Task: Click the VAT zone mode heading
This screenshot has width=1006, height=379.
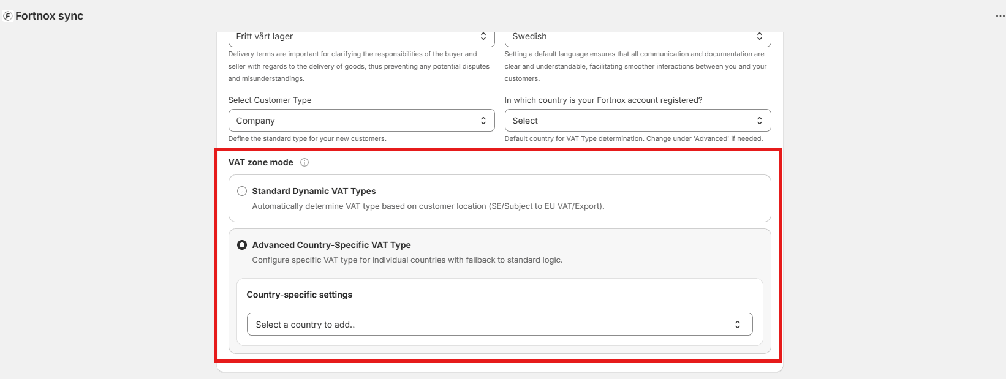Action: tap(260, 162)
